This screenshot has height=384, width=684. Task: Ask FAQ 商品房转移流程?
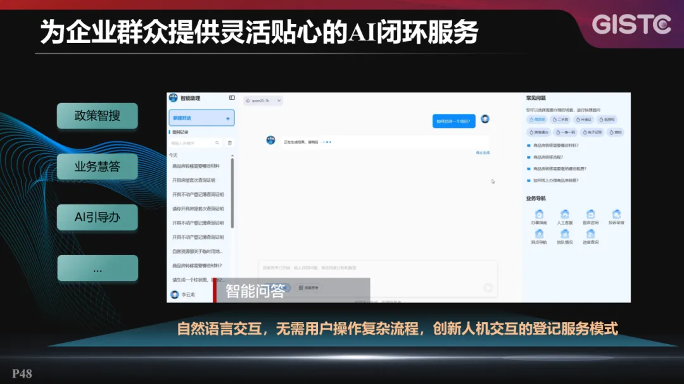point(548,157)
